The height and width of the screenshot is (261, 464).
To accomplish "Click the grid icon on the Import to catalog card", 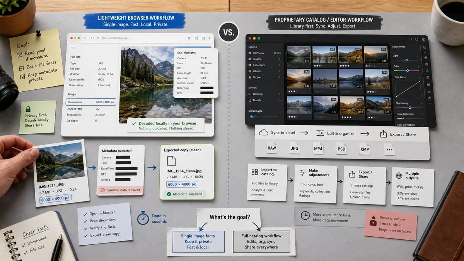I will coord(254,172).
